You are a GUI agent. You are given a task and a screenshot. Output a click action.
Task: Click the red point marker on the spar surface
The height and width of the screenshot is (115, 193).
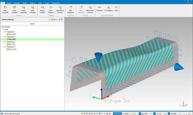126,53
